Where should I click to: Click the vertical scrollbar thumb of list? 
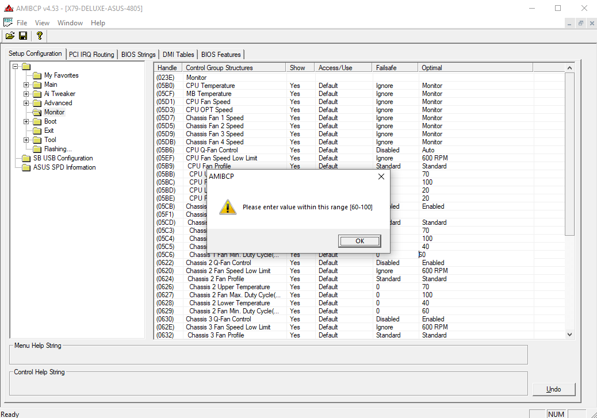coord(569,154)
